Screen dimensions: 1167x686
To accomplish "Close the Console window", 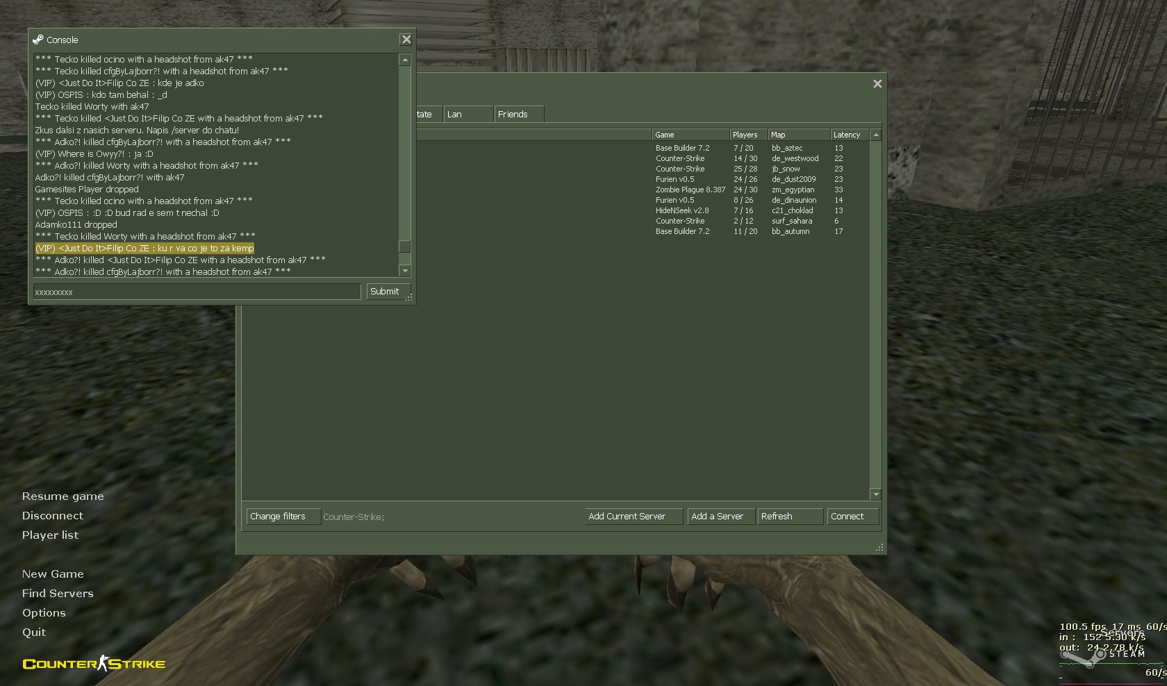I will 406,40.
